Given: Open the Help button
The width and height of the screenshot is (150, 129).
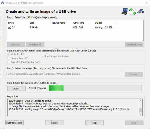Looking at the screenshot, I should 94,123.
